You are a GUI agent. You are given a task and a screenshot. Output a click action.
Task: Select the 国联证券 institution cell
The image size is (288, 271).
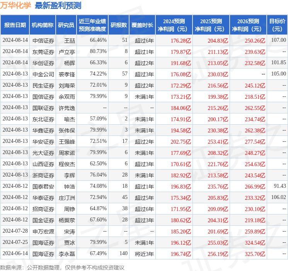point(43,108)
